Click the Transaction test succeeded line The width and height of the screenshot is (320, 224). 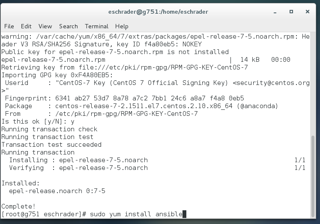point(51,145)
